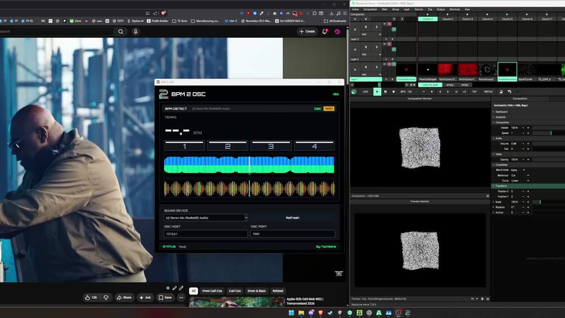Click the Resolume transport stop button
The height and width of the screenshot is (318, 565).
pyautogui.click(x=394, y=92)
